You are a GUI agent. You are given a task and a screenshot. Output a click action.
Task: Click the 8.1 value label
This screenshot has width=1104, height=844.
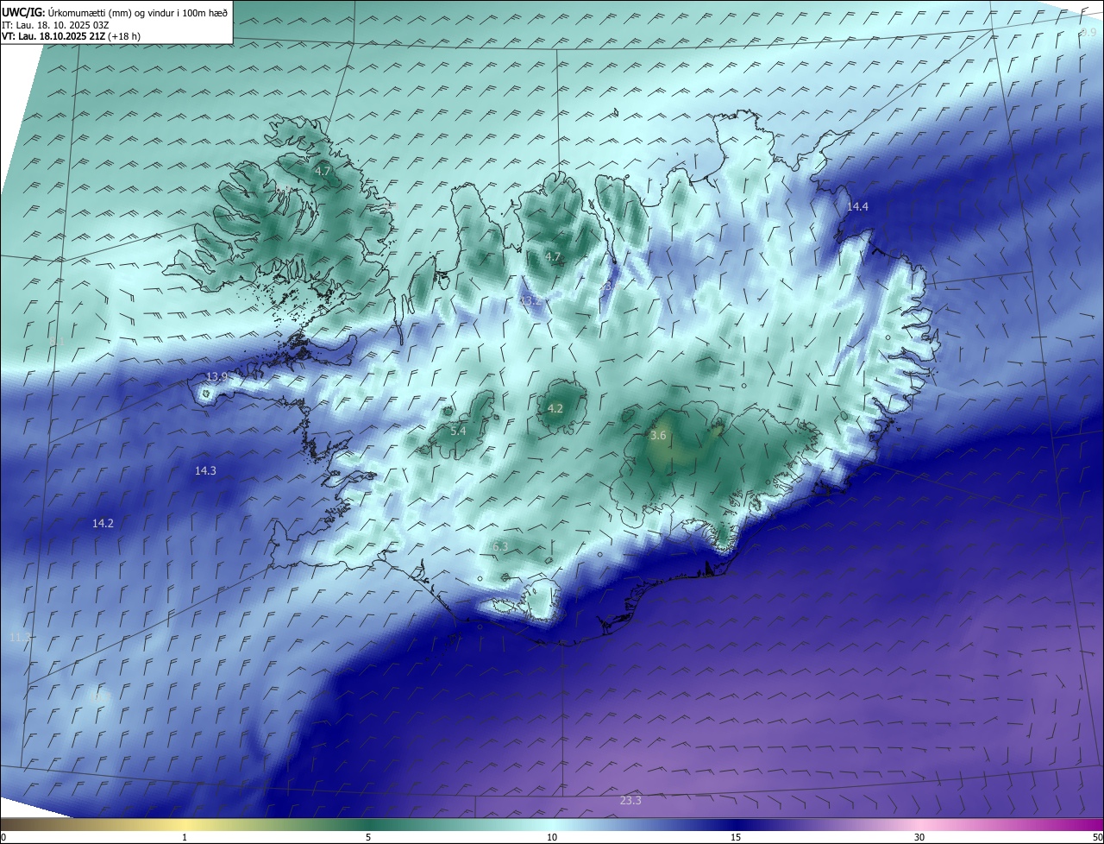pyautogui.click(x=58, y=342)
